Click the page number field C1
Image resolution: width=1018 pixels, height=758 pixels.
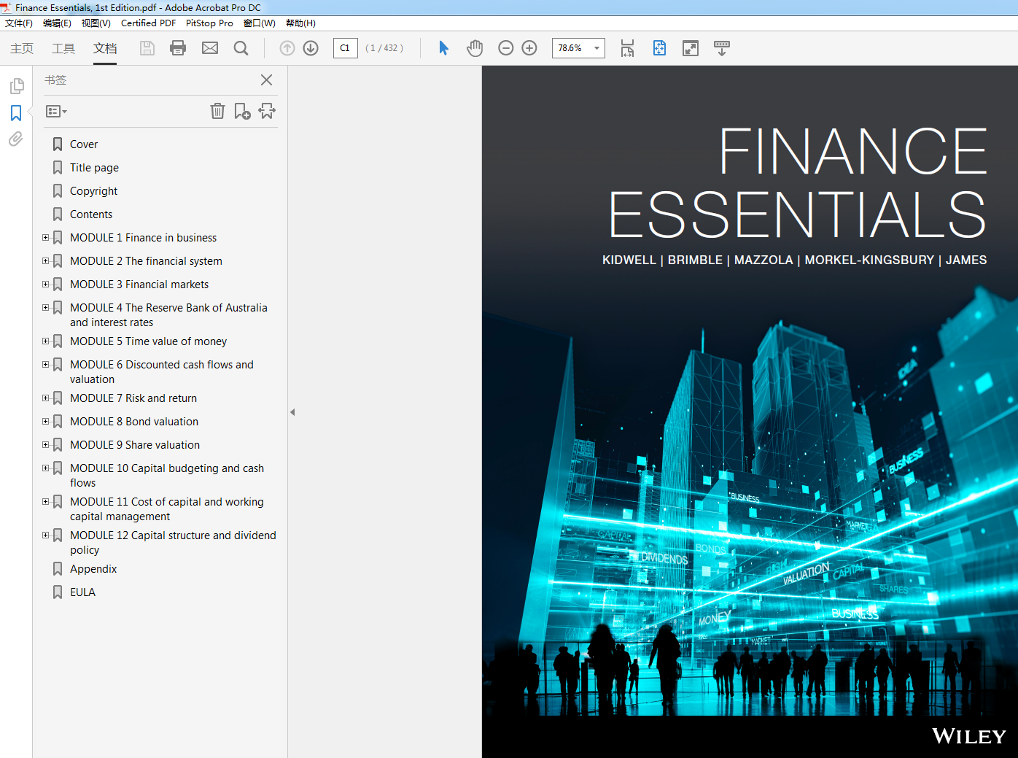click(x=346, y=48)
